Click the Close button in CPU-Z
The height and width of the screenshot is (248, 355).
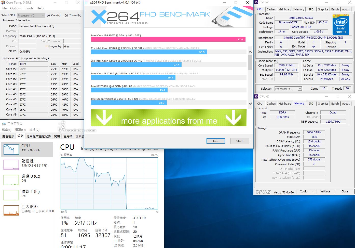tap(345, 191)
